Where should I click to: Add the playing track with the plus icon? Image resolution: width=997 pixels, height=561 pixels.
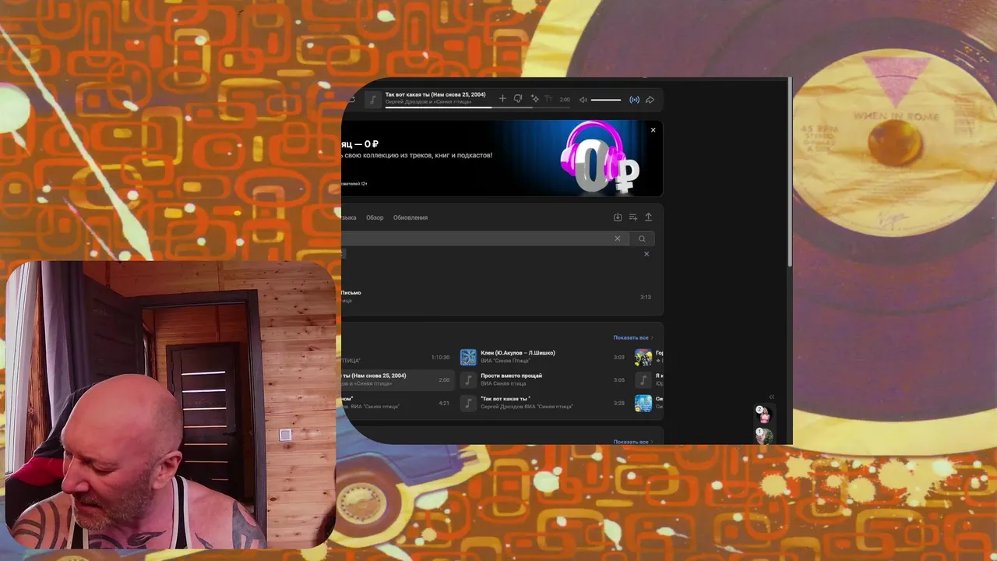tap(502, 99)
